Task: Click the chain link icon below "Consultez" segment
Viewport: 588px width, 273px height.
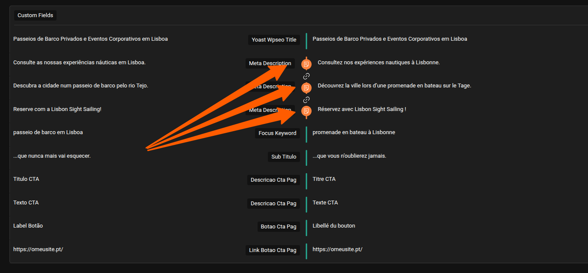Action: [x=306, y=76]
